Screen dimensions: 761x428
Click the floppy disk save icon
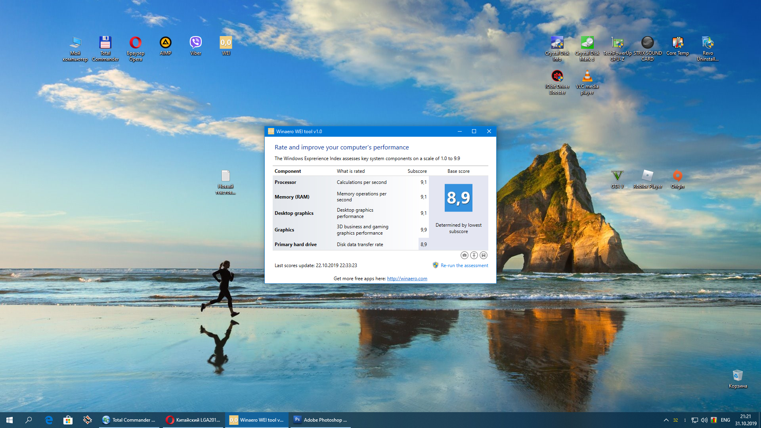483,255
